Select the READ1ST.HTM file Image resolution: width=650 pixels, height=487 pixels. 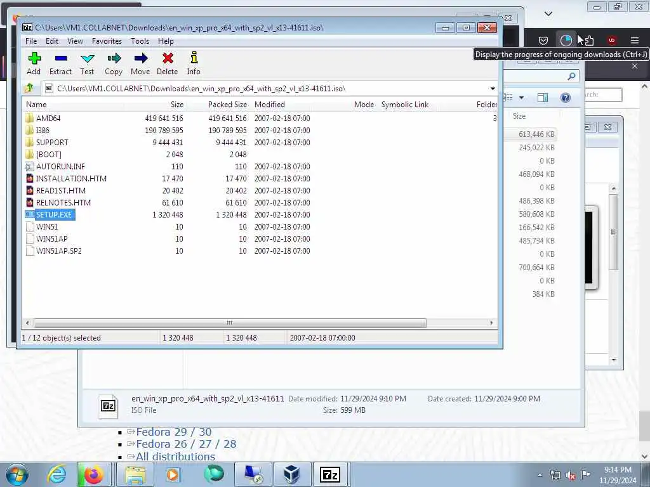coord(60,190)
